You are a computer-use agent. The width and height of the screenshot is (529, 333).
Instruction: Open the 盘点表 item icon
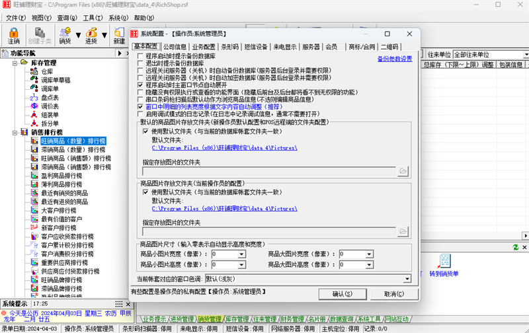(x=34, y=97)
